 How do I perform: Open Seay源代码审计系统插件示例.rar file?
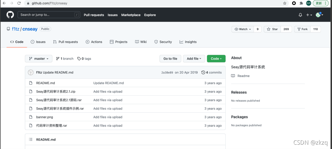click(x=60, y=108)
